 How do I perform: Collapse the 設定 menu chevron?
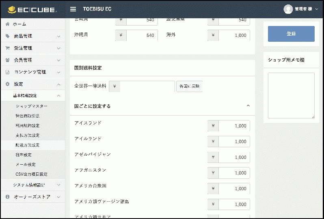coord(59,84)
